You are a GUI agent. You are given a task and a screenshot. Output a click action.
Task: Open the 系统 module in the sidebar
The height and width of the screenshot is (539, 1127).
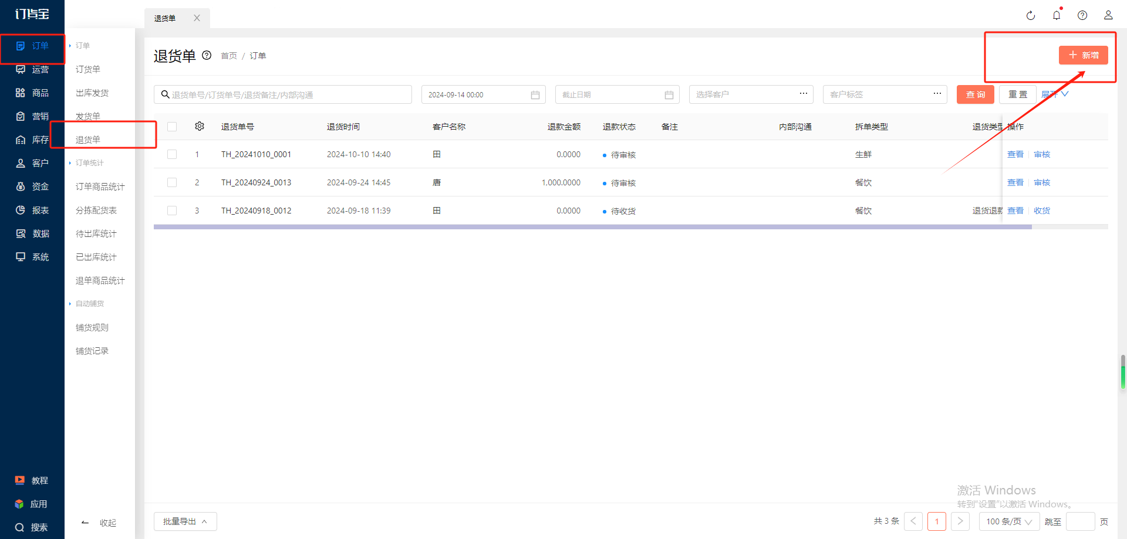pos(32,257)
